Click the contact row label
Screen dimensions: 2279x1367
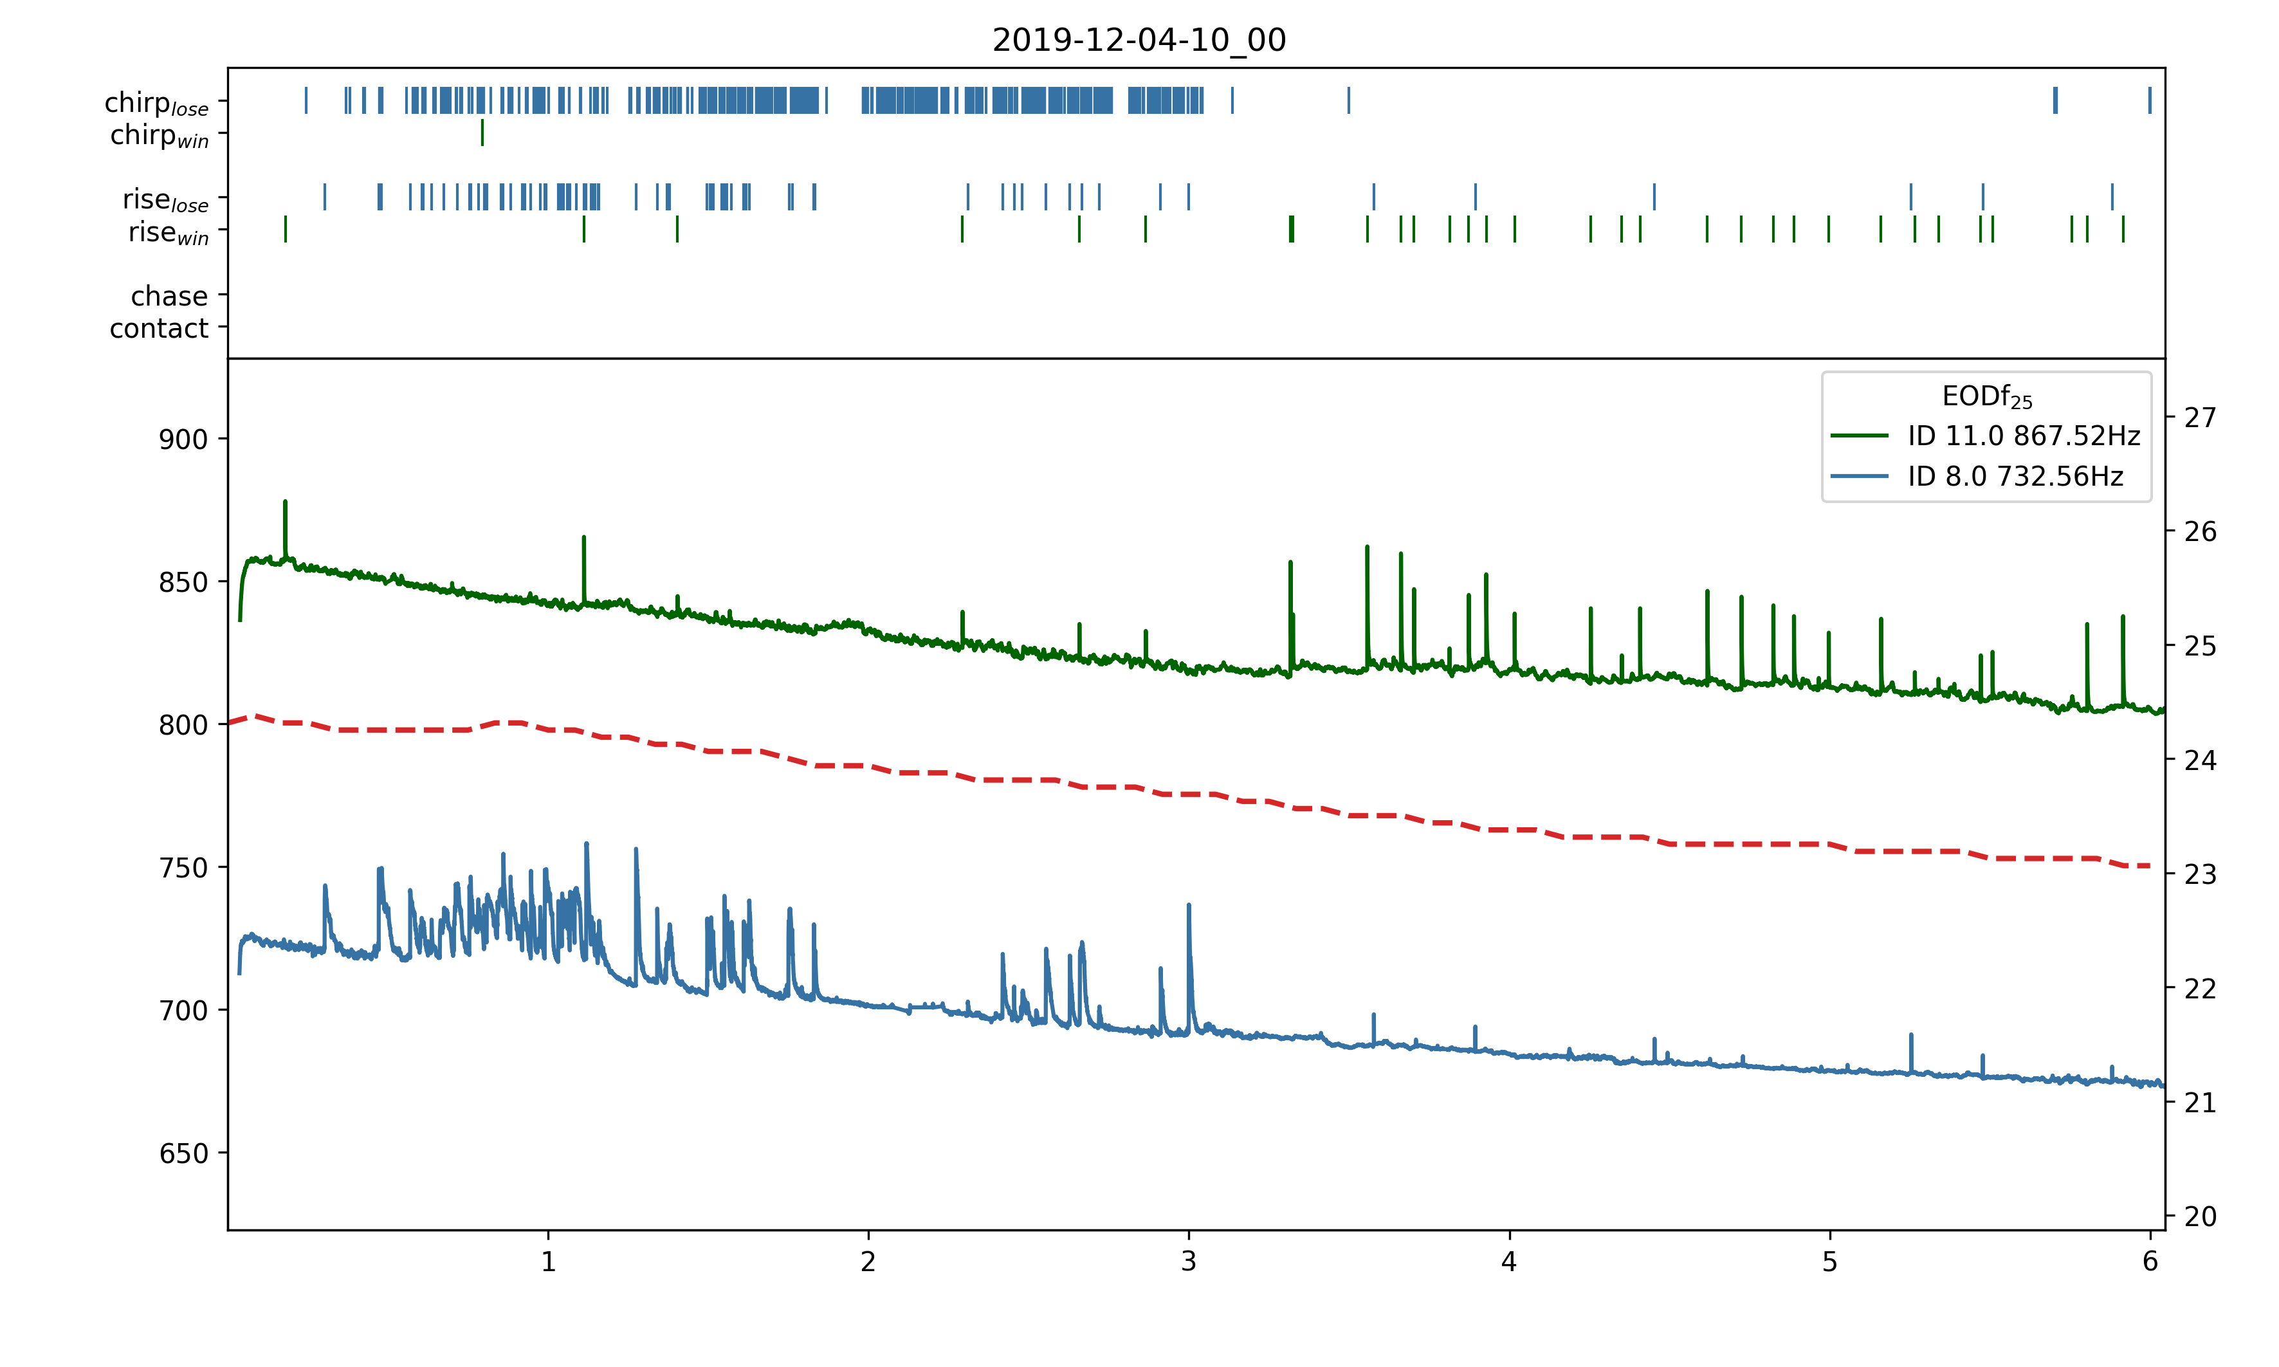160,328
